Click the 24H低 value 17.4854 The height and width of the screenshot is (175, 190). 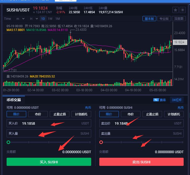tap(89, 12)
